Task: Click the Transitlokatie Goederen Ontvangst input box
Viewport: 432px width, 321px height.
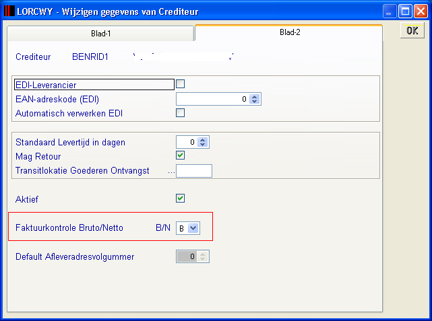Action: [194, 171]
